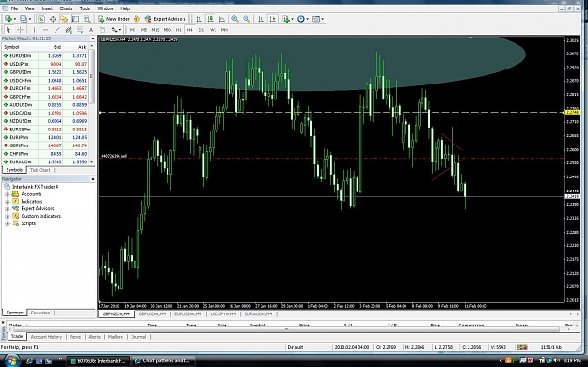Open the Strategy Tester icon

click(87, 19)
